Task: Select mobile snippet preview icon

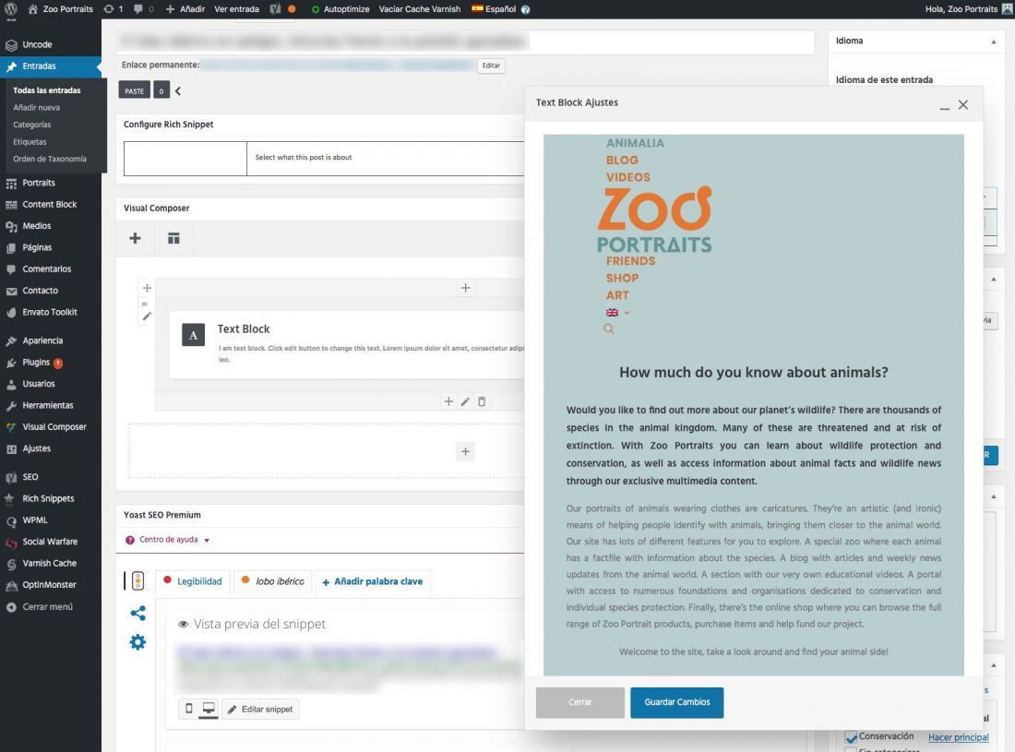Action: (189, 709)
